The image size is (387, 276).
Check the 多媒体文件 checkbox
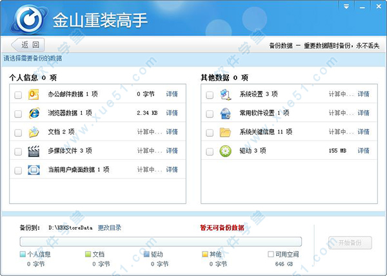pyautogui.click(x=18, y=152)
